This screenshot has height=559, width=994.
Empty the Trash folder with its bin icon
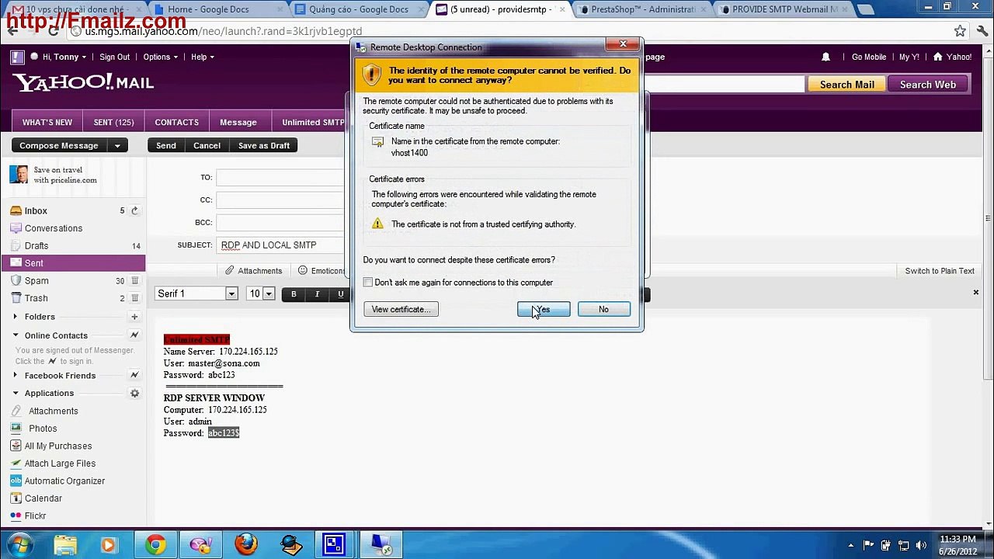pos(134,298)
